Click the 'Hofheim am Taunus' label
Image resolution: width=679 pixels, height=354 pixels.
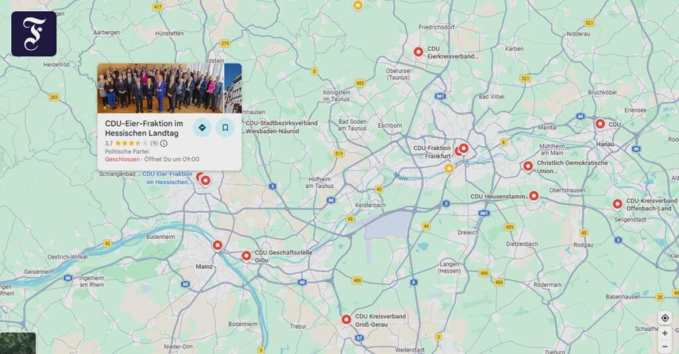320,183
